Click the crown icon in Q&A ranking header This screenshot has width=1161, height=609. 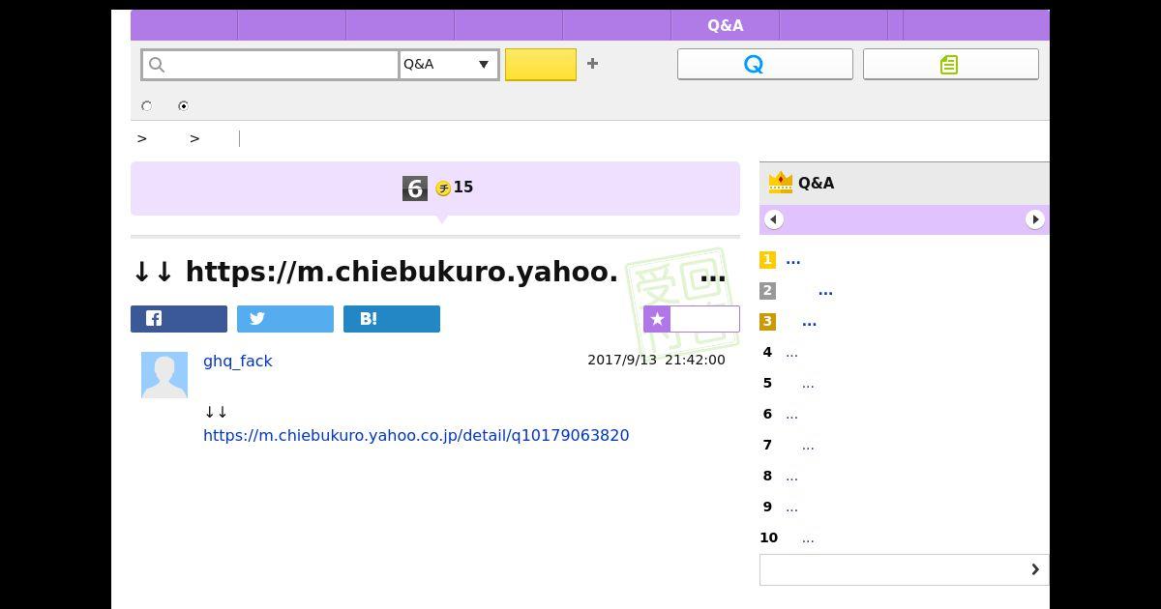pos(780,182)
